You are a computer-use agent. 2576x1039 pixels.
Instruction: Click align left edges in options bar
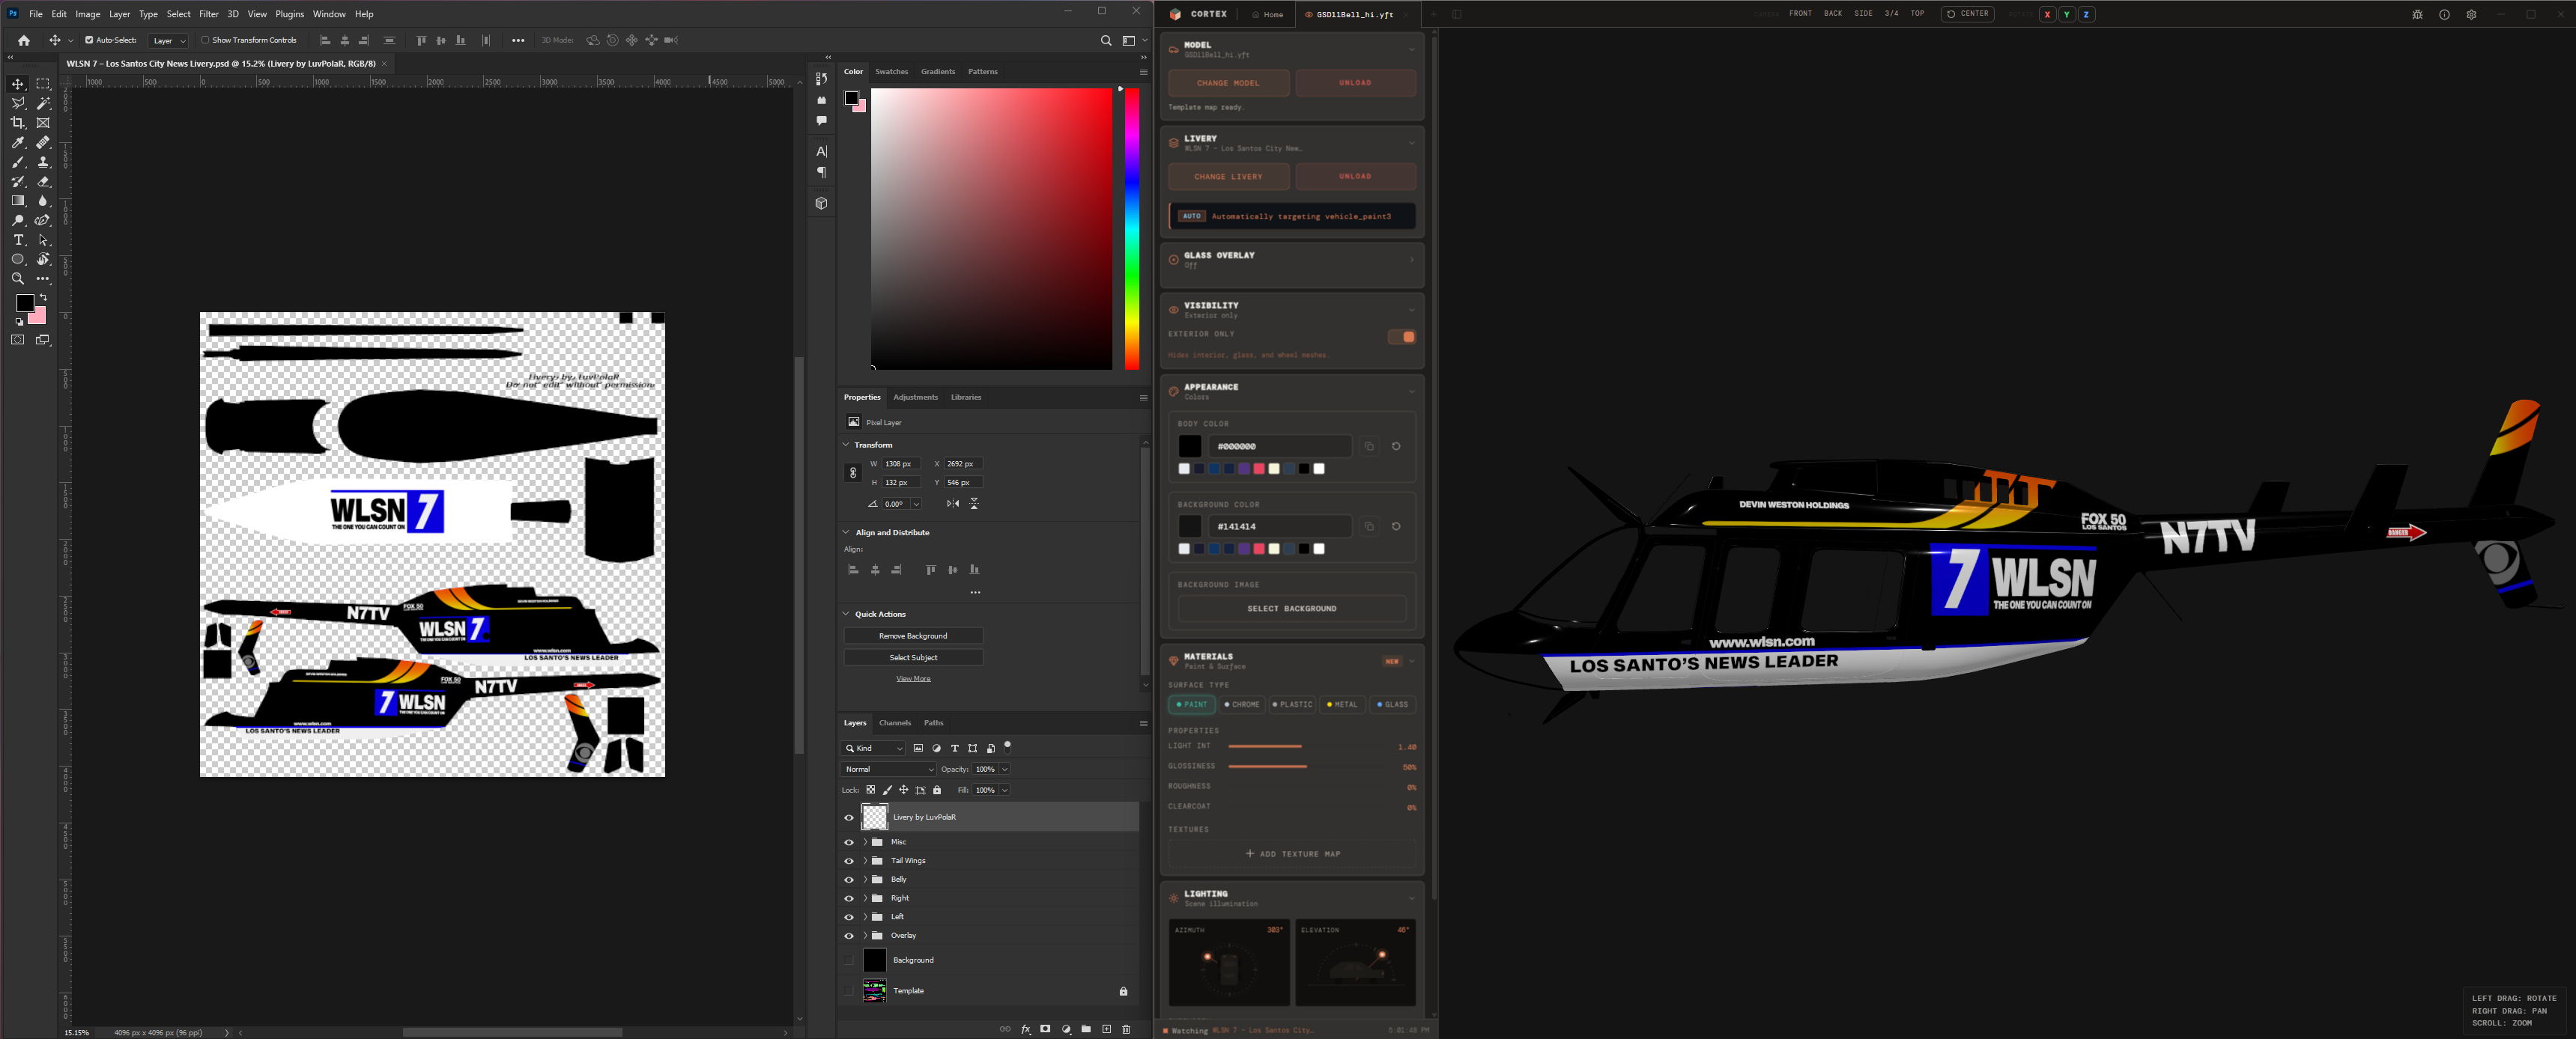point(325,41)
